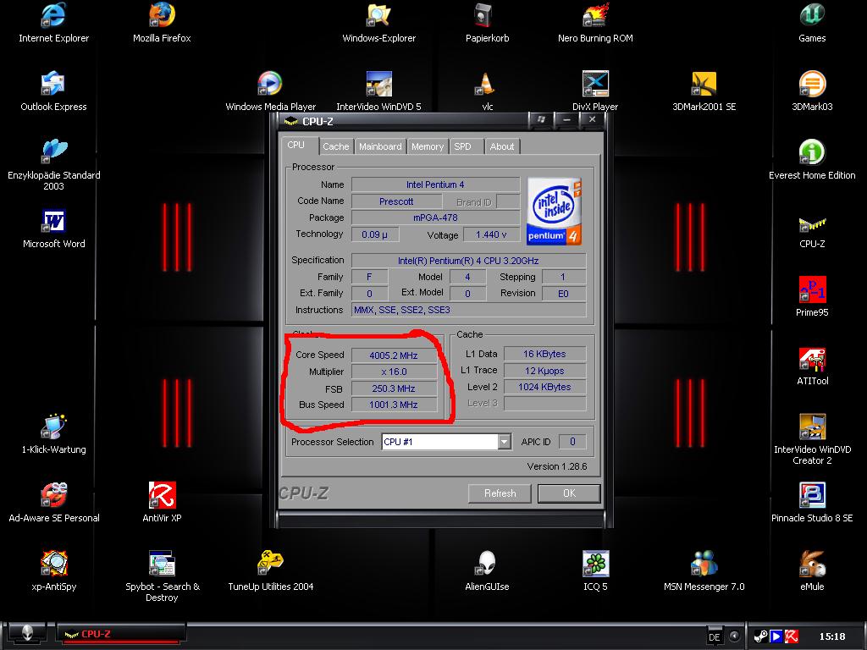Select the AlienGUIse alien head icon
Image resolution: width=867 pixels, height=650 pixels.
[487, 564]
